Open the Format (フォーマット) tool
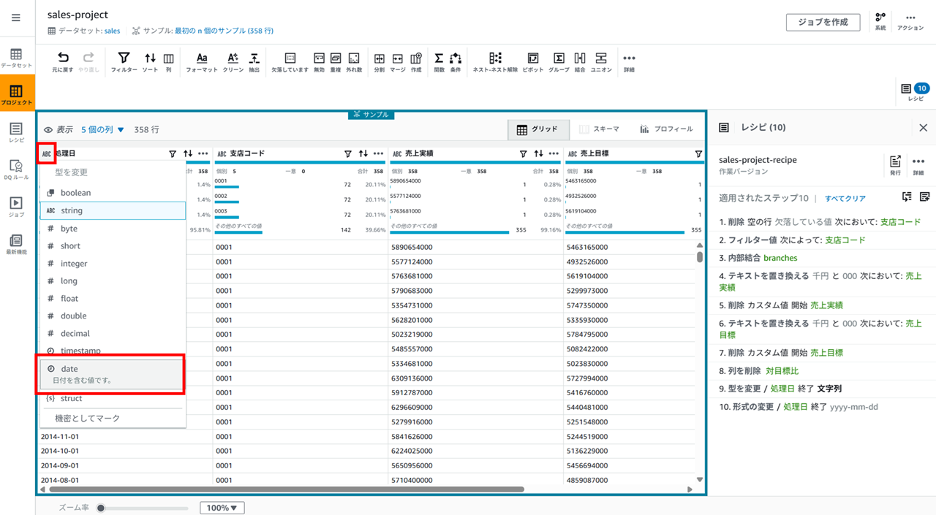This screenshot has width=936, height=515. pos(202,61)
